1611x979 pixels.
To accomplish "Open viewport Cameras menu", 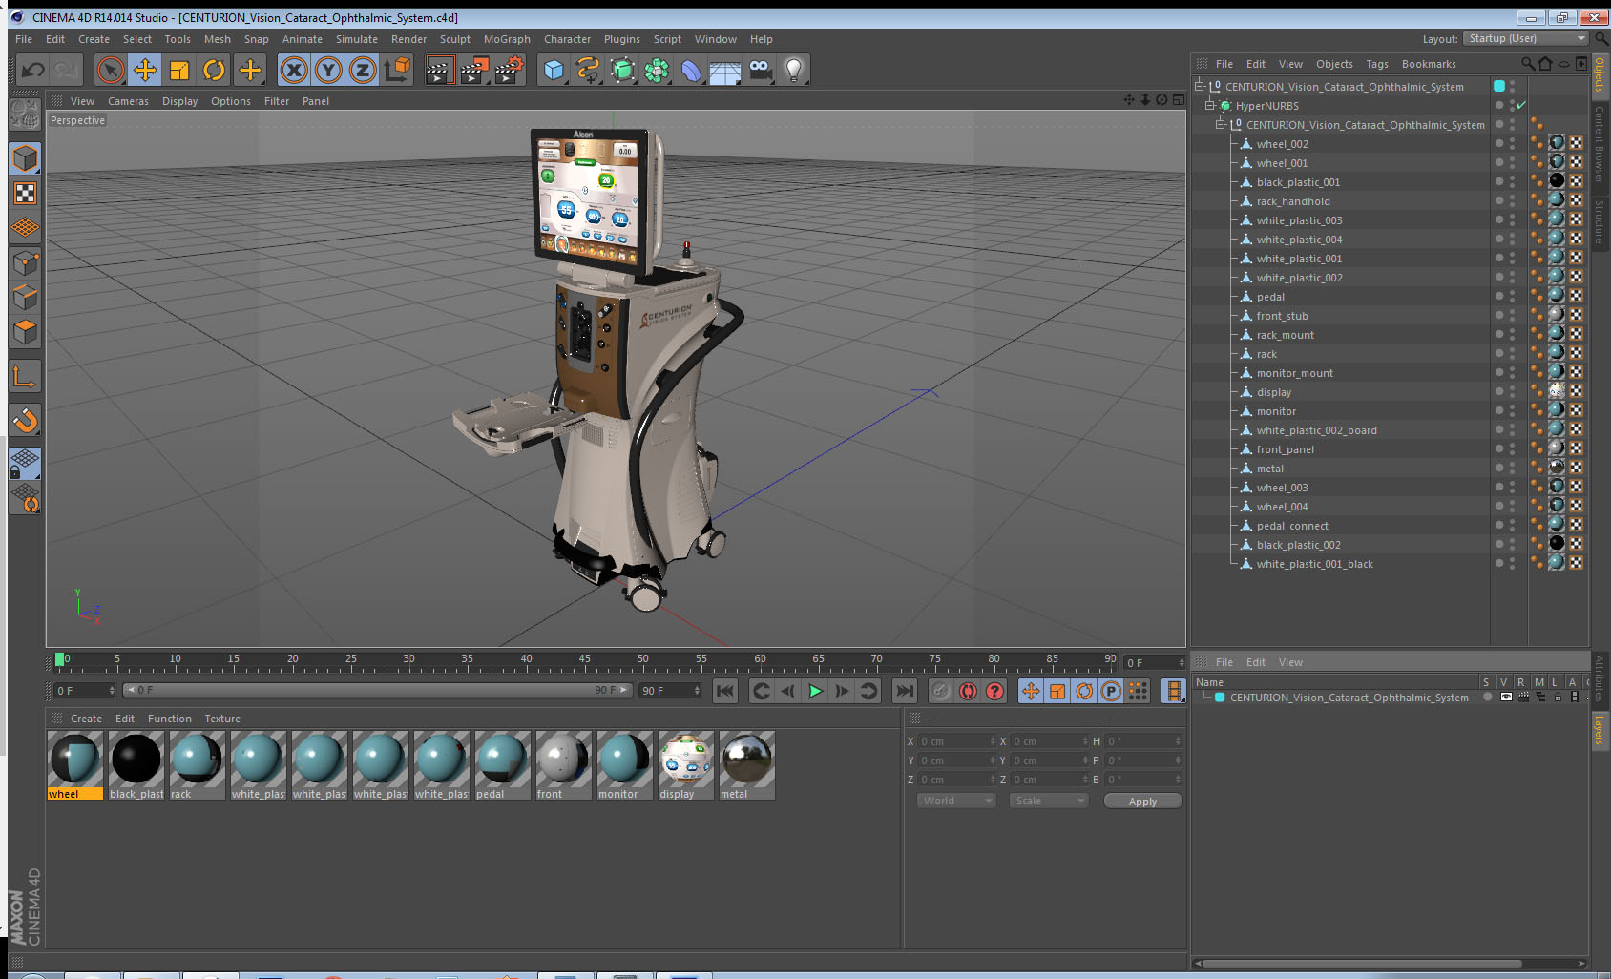I will click(128, 101).
